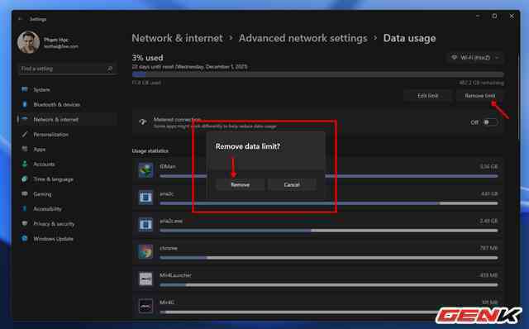Click the Mi4Launcher app icon
Viewport: 529px width, 329px height.
[x=145, y=279]
